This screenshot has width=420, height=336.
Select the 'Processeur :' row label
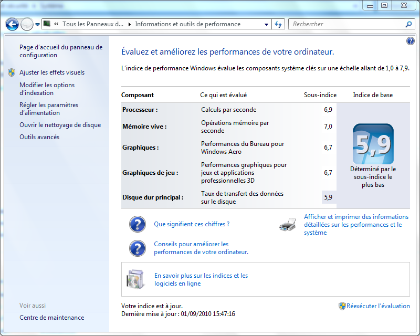pos(140,110)
